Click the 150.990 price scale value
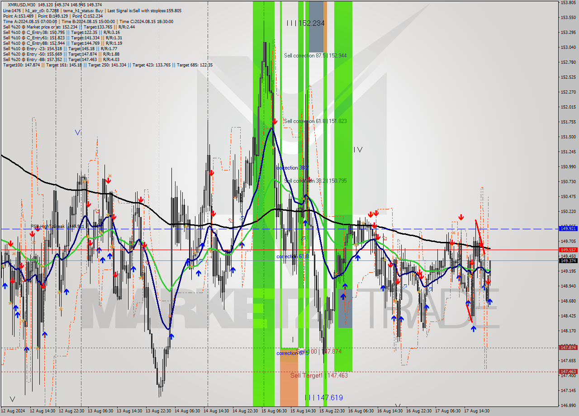579x416 pixels. point(568,166)
